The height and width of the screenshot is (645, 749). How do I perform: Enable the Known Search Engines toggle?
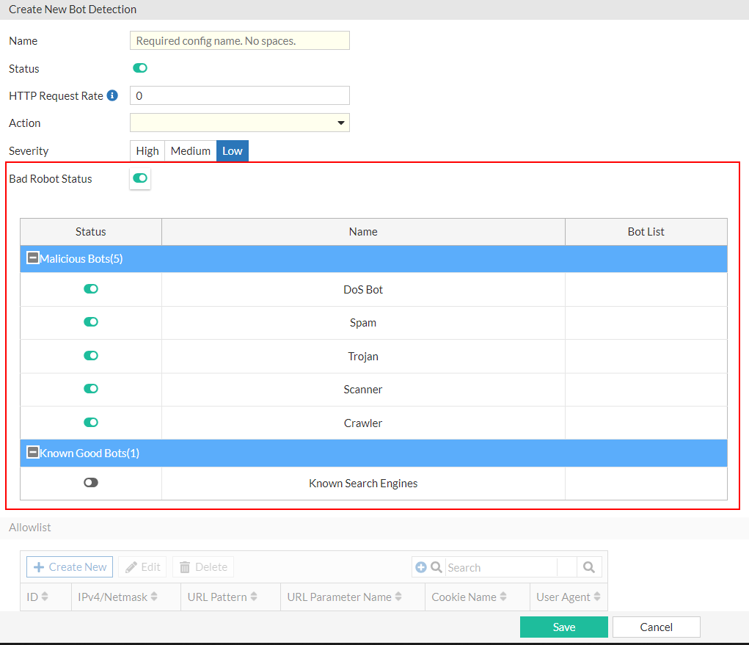[x=90, y=482]
